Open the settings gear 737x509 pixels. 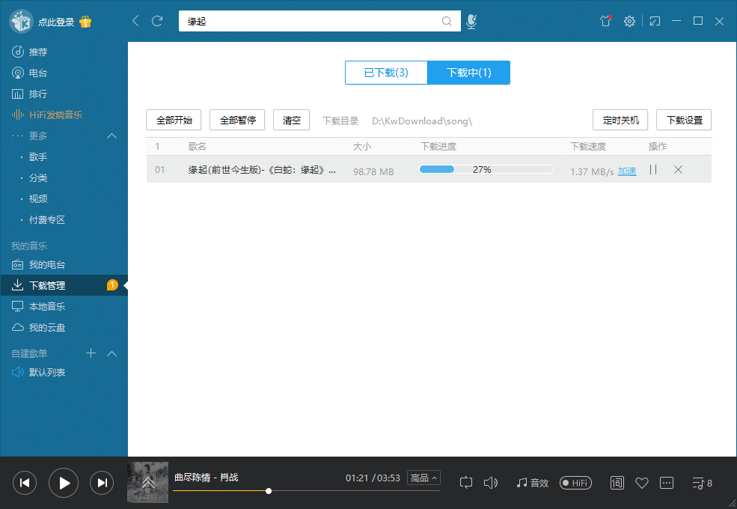point(629,21)
